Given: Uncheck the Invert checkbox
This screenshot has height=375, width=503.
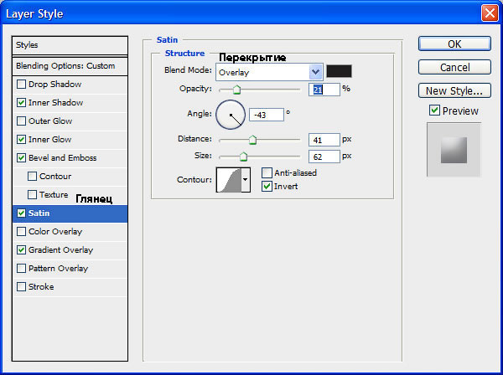Looking at the screenshot, I should (267, 186).
